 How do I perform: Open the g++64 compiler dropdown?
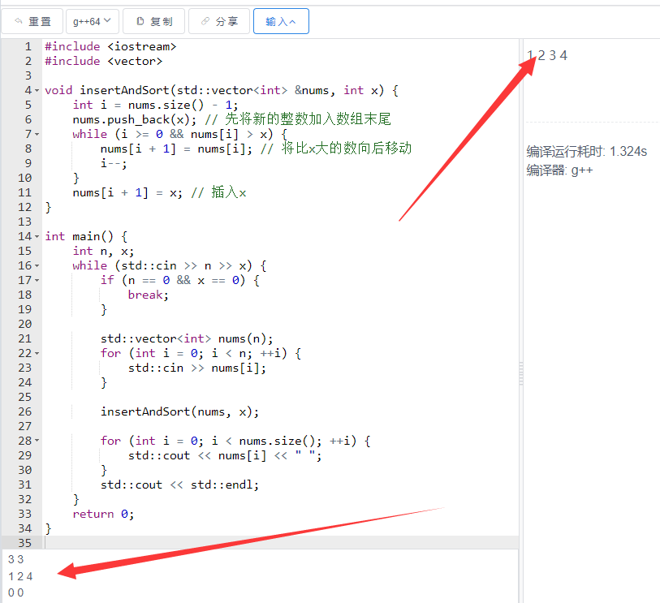pos(93,21)
